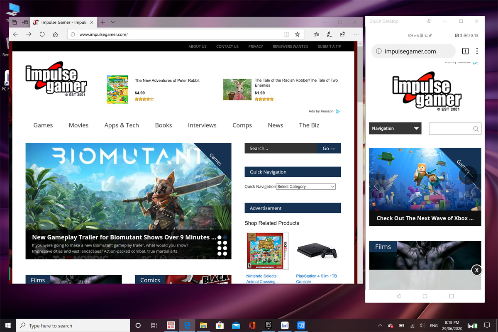Expand the Select Category dropdown

click(x=306, y=187)
